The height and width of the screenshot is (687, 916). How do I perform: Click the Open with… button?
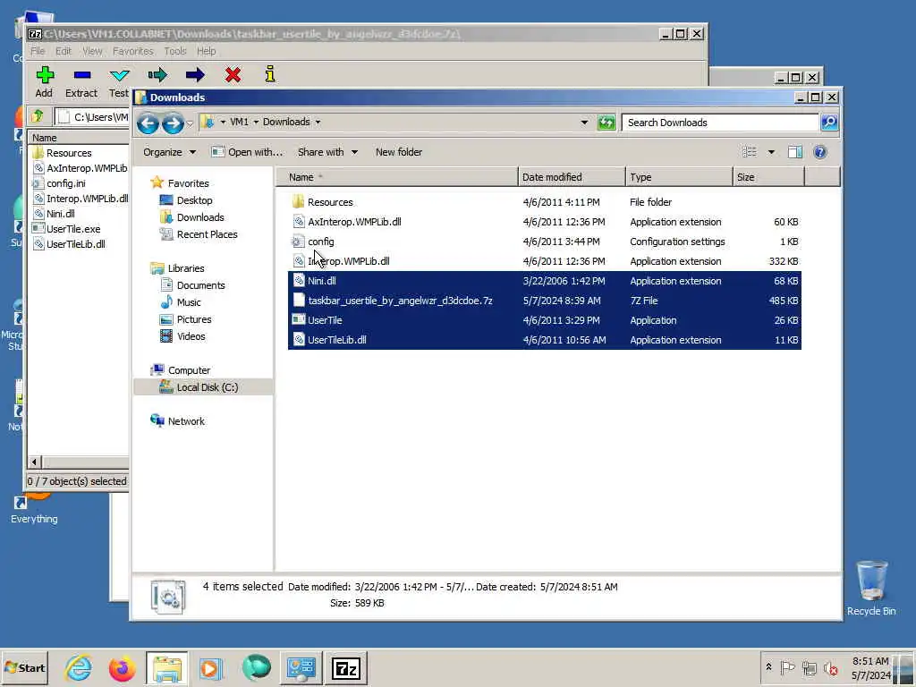pos(247,152)
